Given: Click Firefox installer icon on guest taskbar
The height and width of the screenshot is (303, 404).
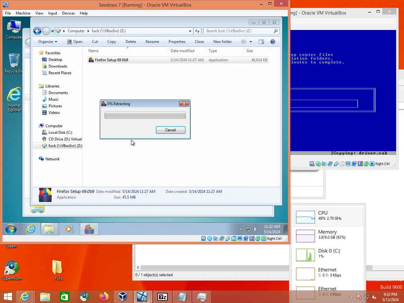Looking at the screenshot, I should [x=89, y=229].
